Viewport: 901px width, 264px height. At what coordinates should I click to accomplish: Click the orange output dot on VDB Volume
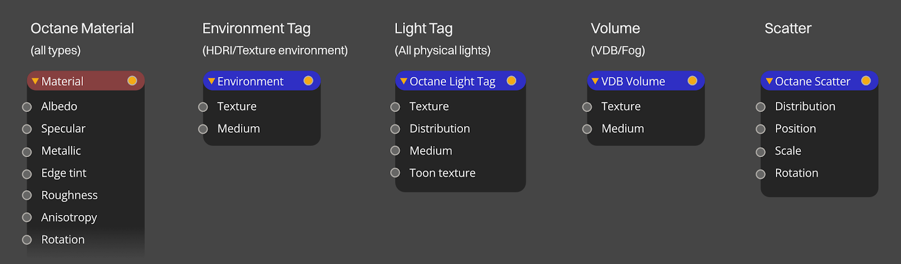click(692, 80)
